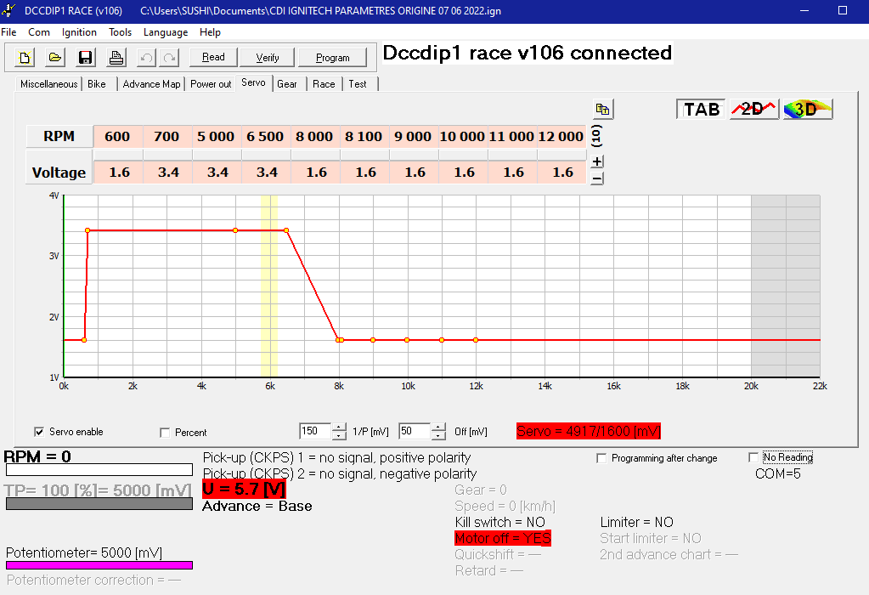Remove a column with the minus button

pyautogui.click(x=597, y=178)
